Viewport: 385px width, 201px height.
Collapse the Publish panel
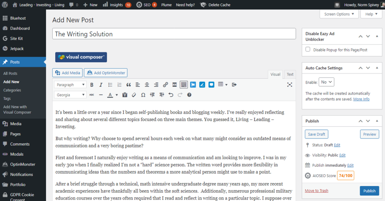pos(377,121)
